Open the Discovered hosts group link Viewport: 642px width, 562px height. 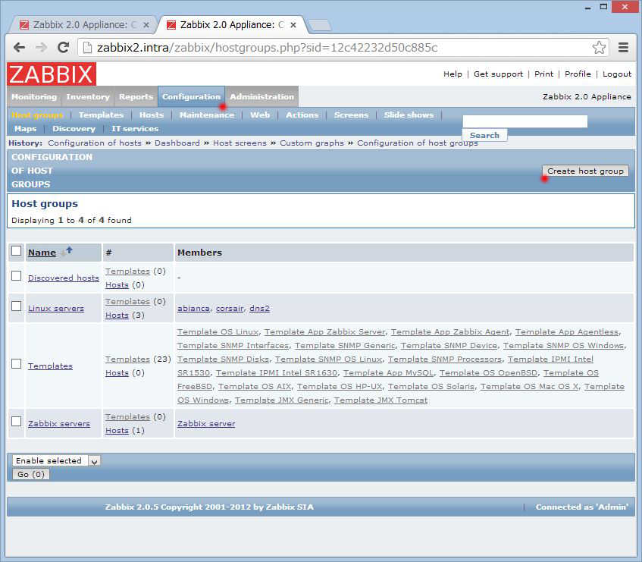[64, 278]
